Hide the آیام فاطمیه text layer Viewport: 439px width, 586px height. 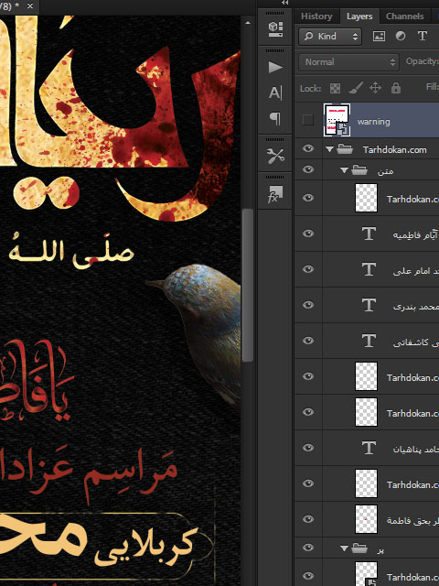[308, 198]
